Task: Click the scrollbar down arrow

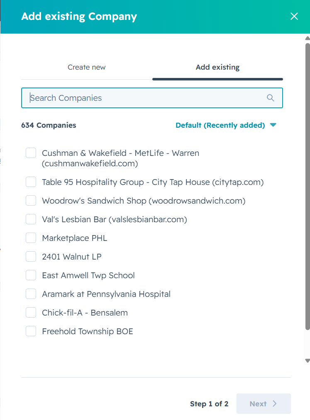Action: pos(308,361)
